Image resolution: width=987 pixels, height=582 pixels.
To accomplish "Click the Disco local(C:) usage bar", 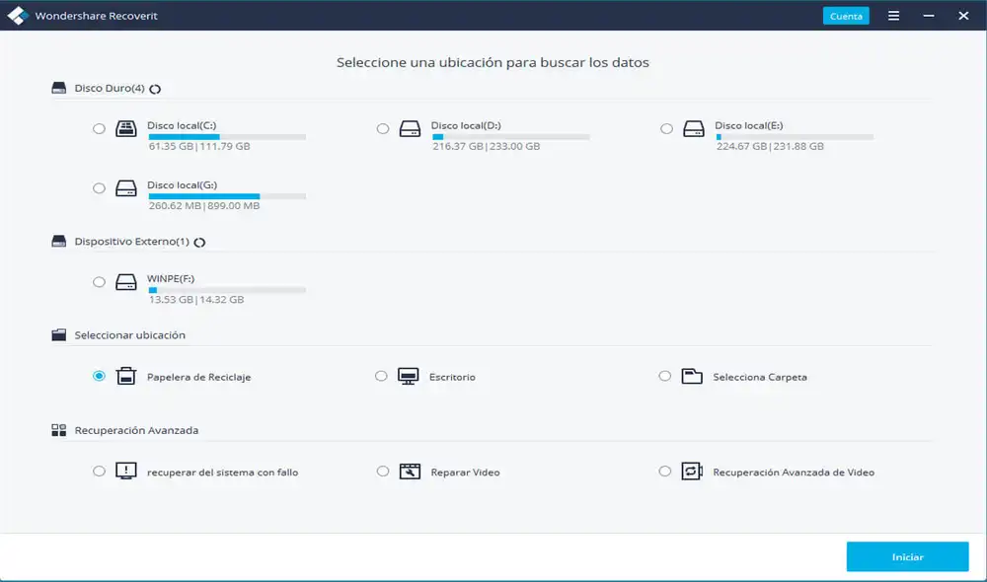I will [227, 137].
